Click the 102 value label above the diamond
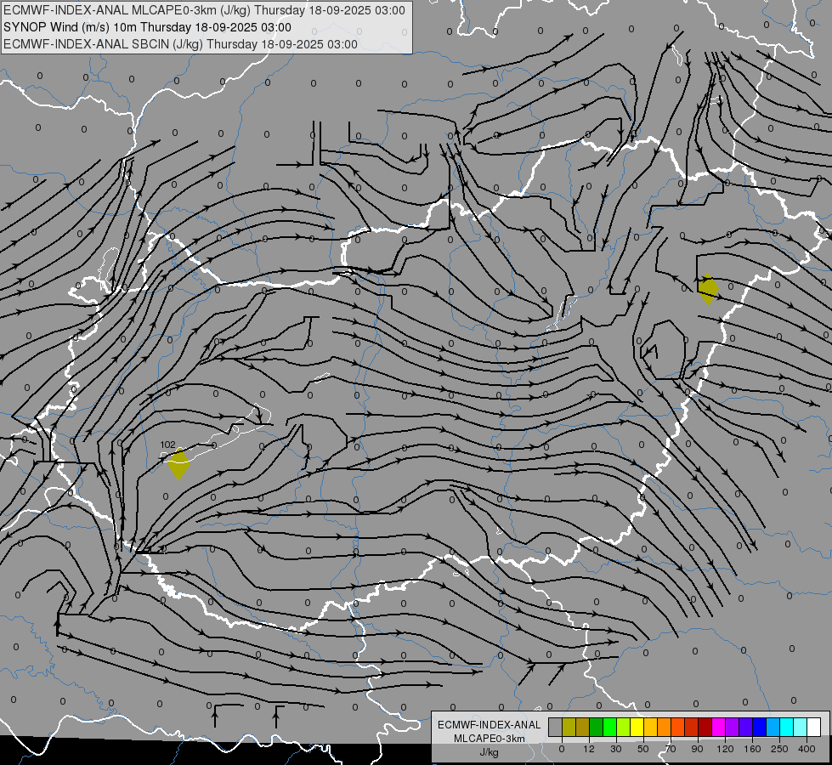The image size is (832, 765). 167,445
